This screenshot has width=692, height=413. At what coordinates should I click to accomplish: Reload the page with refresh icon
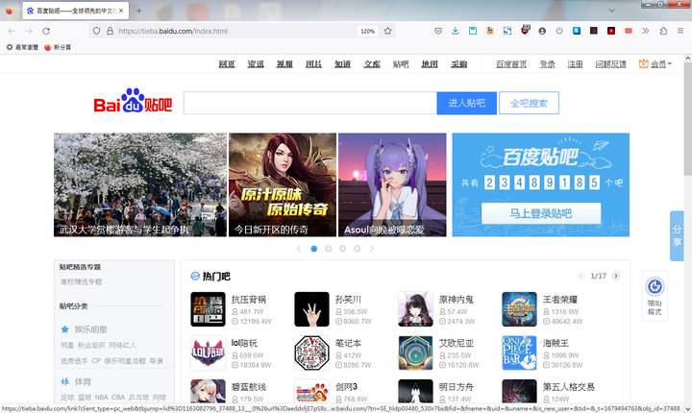tap(46, 31)
